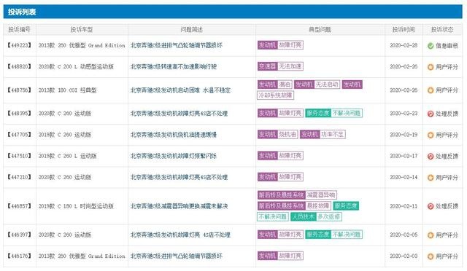Viewport: 467px width, 271px height.
Task: Click the orange 用户评分 icon for complaint 447705
Action: [431, 135]
